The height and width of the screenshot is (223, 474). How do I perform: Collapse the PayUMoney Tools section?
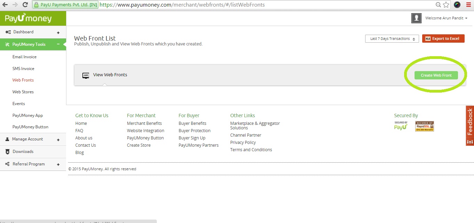point(58,44)
